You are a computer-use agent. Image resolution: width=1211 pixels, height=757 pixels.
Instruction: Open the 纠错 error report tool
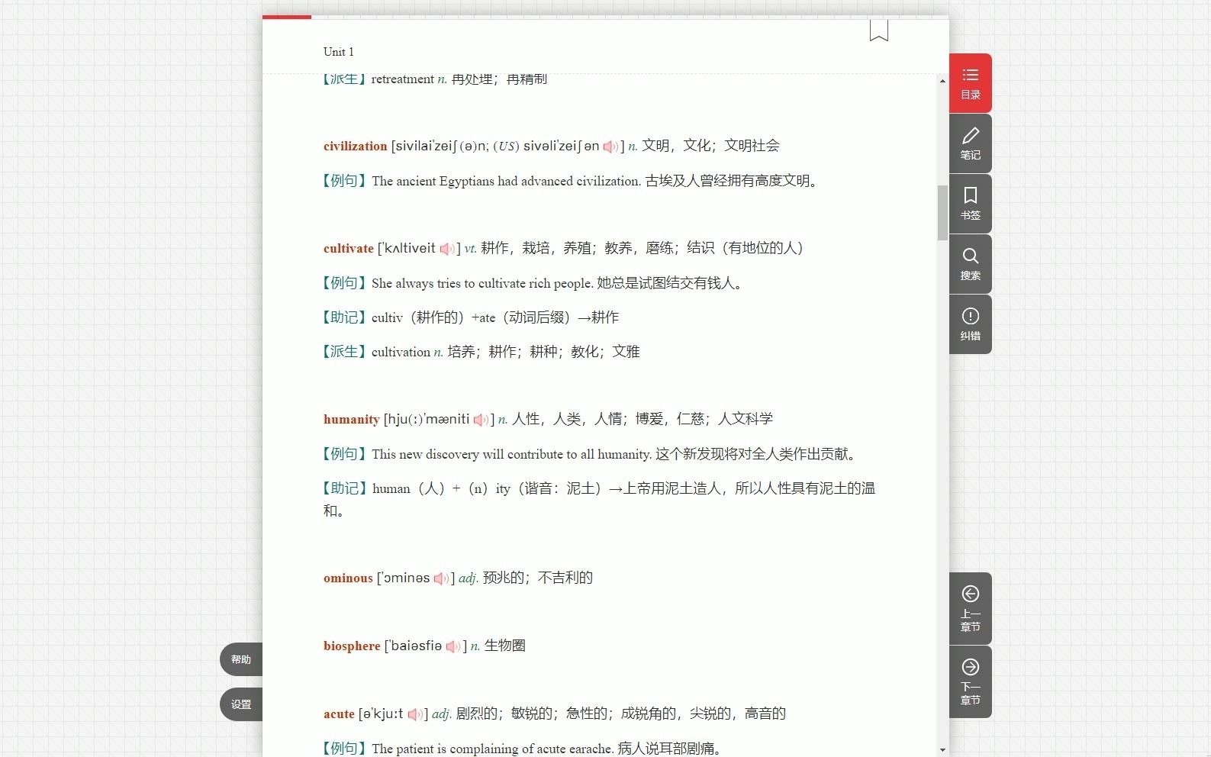970,324
